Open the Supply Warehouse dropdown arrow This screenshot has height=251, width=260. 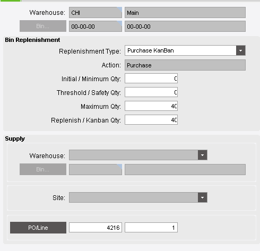tap(203, 155)
